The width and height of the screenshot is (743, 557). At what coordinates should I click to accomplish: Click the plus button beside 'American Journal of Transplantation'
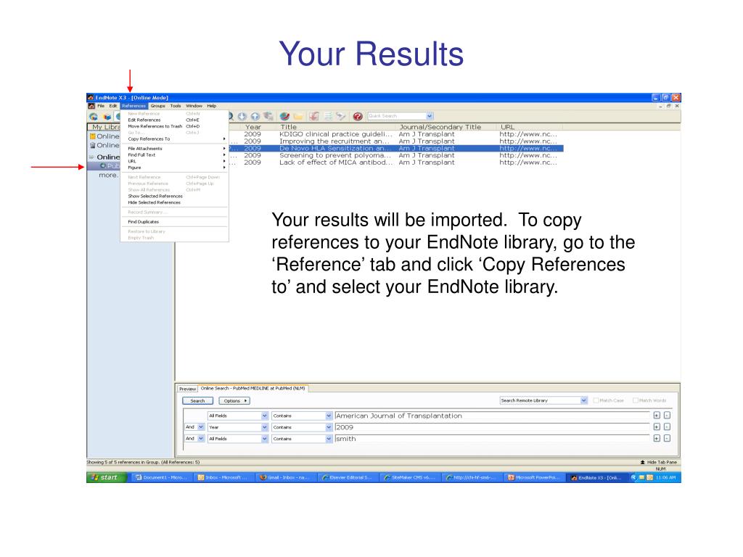tap(657, 416)
